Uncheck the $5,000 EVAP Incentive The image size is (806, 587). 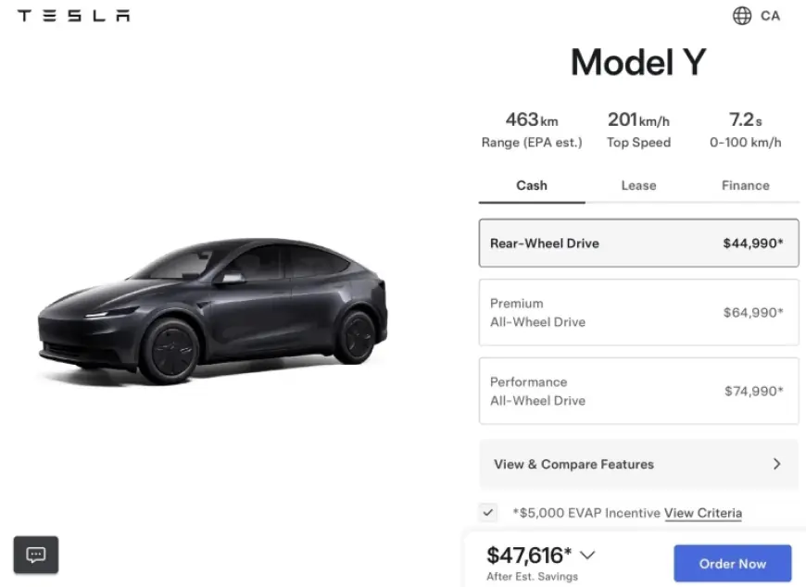[x=487, y=512]
